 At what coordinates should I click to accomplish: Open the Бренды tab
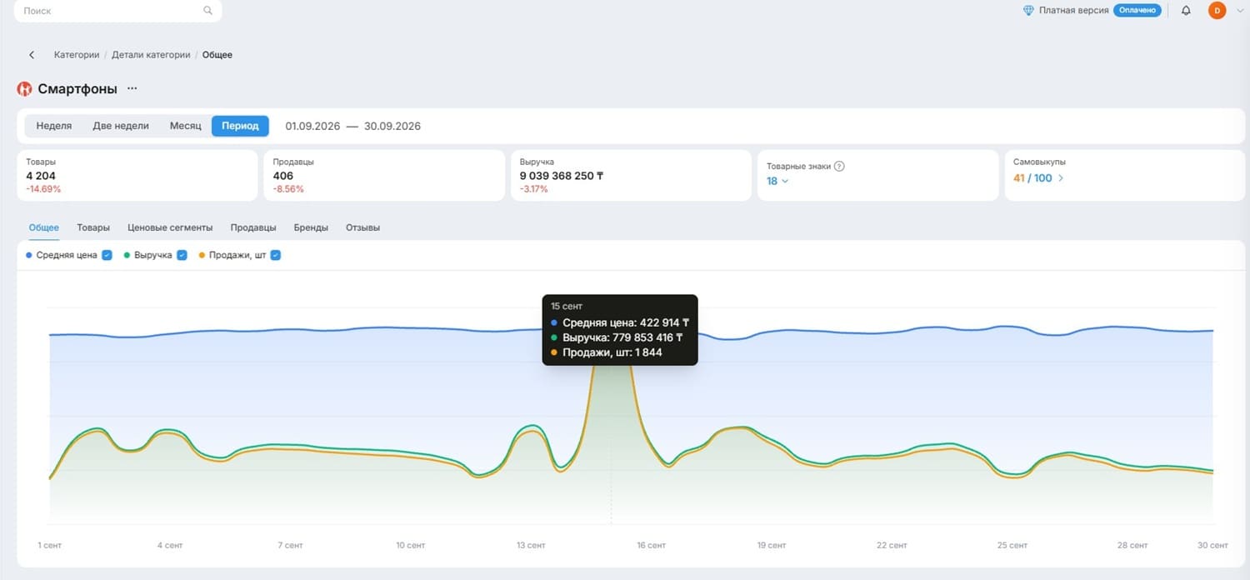(x=311, y=227)
